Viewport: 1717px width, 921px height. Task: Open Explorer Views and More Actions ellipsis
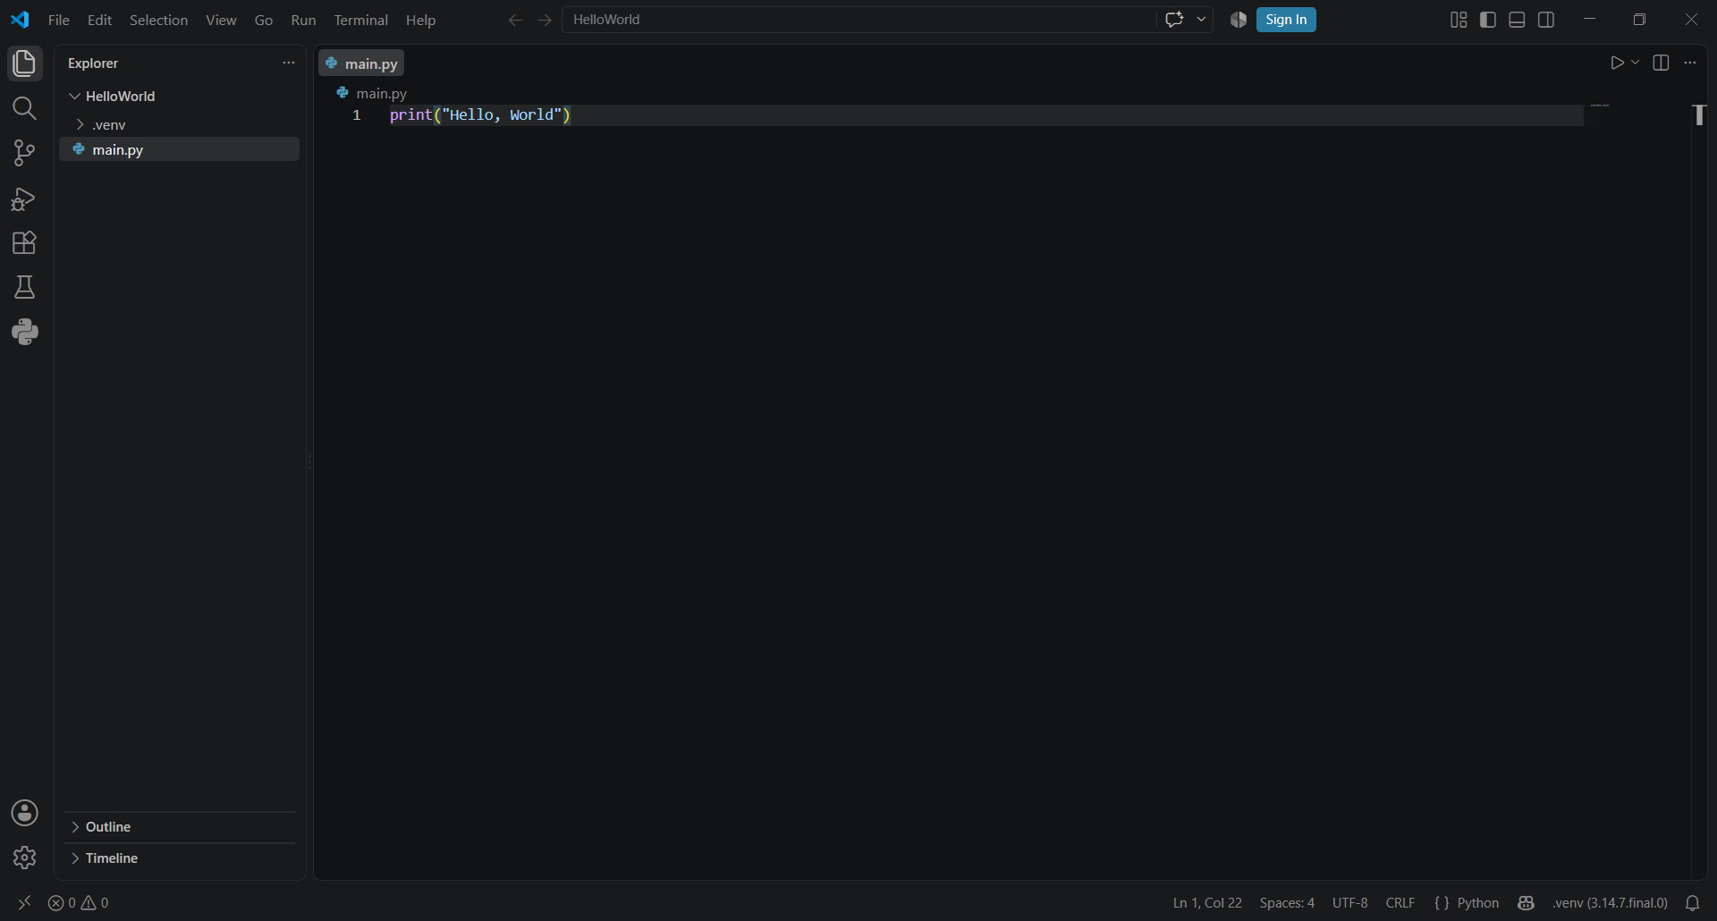coord(288,63)
